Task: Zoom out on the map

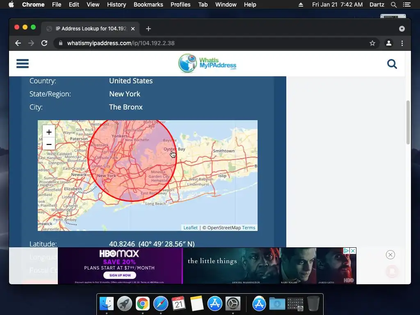Action: click(49, 144)
